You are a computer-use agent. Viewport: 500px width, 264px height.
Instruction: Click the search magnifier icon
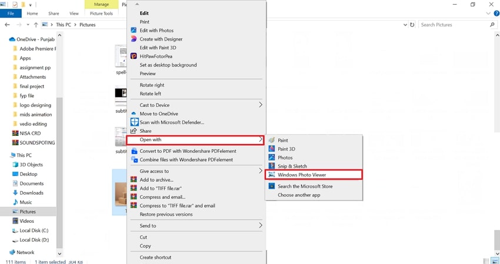pos(492,25)
